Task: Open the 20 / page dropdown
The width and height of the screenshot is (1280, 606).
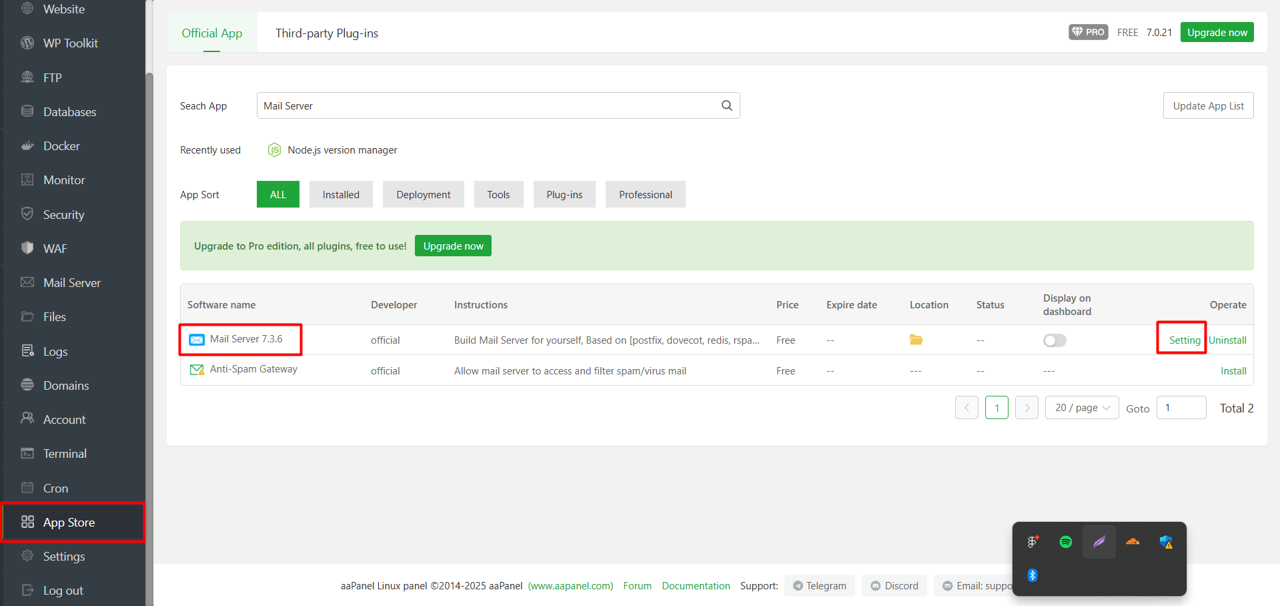Action: [1081, 407]
